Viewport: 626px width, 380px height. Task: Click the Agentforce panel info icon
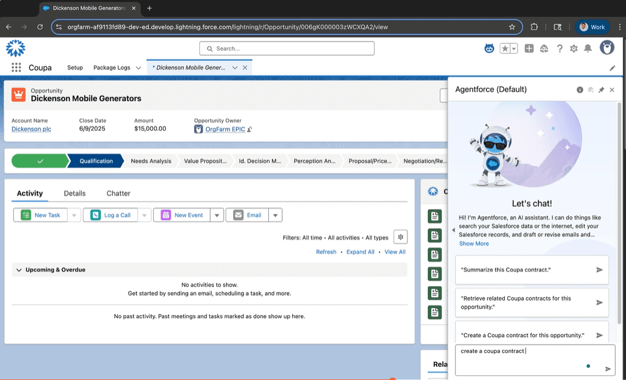pos(580,90)
